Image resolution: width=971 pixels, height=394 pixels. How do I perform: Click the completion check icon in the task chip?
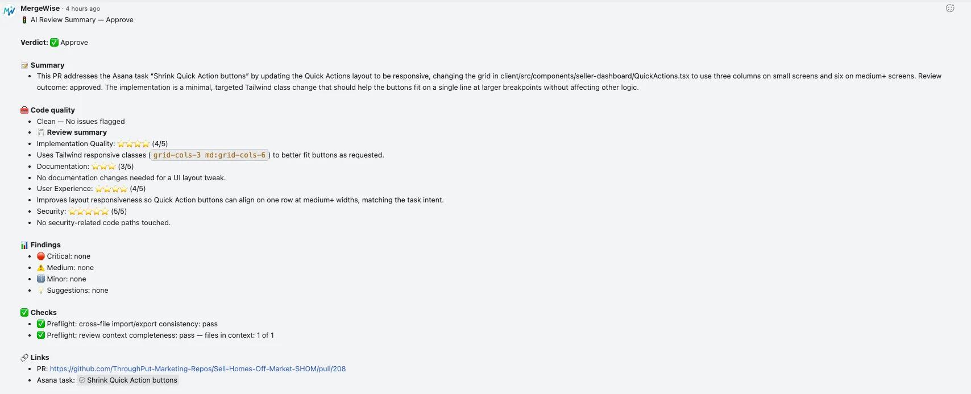pyautogui.click(x=82, y=380)
